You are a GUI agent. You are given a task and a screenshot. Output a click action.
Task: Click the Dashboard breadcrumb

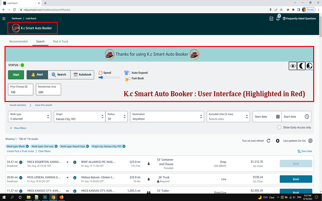(x=17, y=18)
